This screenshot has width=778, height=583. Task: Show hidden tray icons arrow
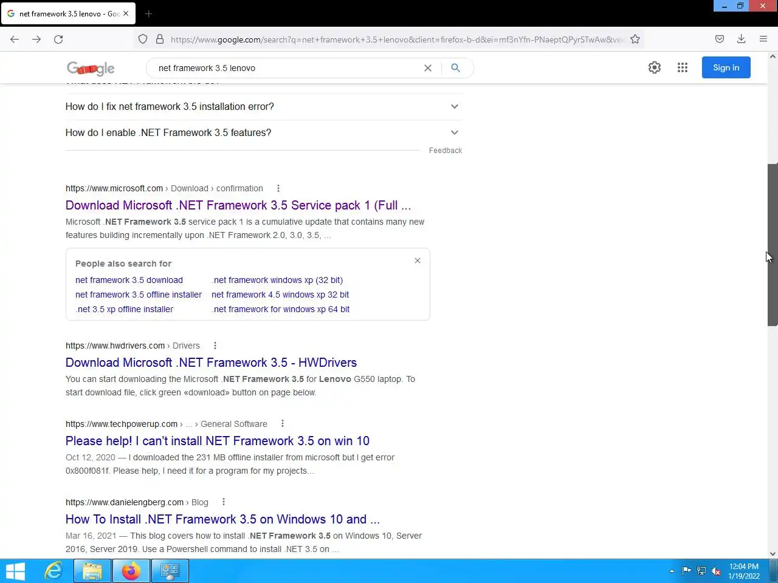coord(672,571)
